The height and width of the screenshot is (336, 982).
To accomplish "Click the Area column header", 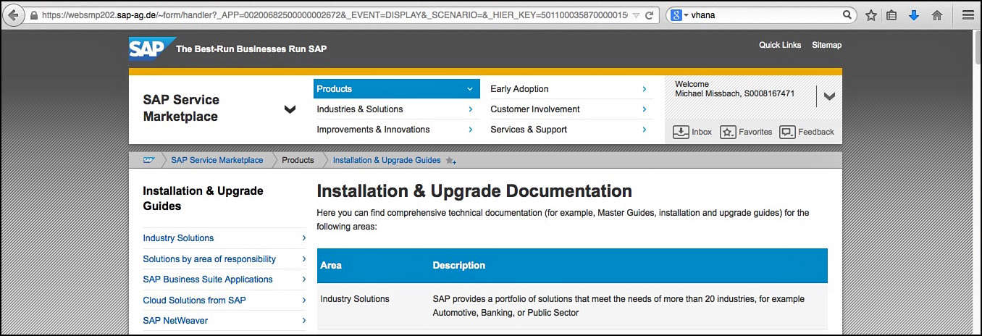I will coord(331,266).
